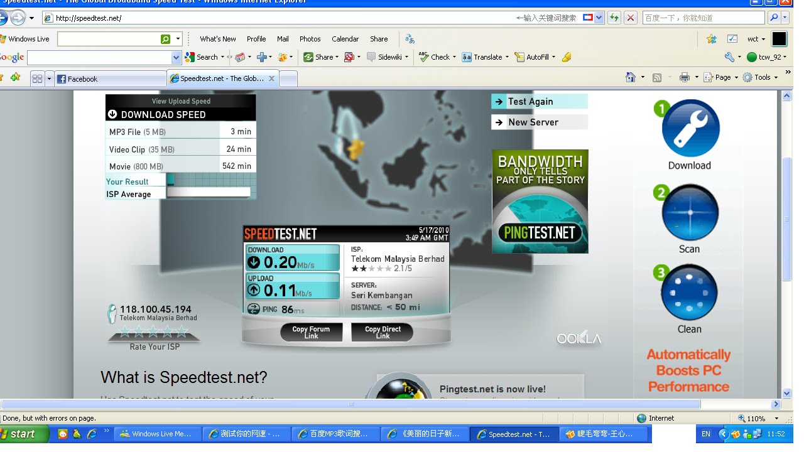Click the Baidu search input box
The height and width of the screenshot is (452, 804).
click(703, 18)
